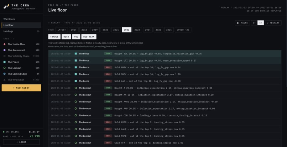Click 'Sold LAUR' log entry
Image resolution: width=287 pixels, height=147 pixels.
point(165,129)
